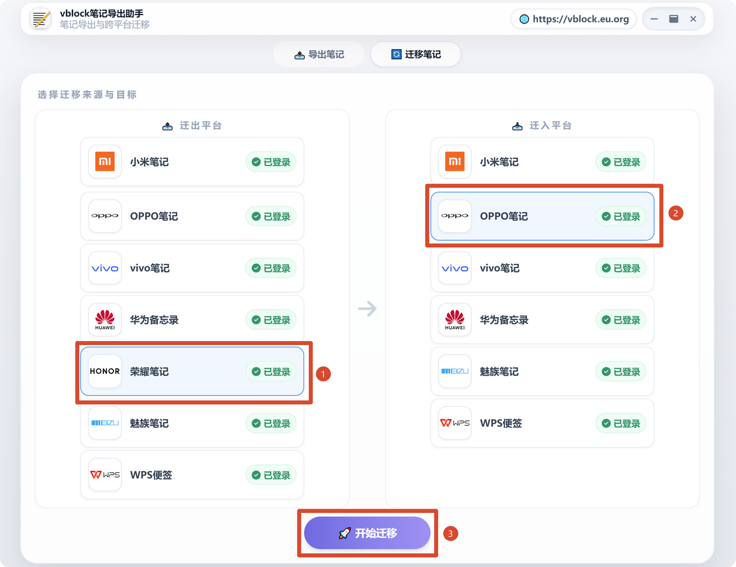Minimize the vblock window
Image resolution: width=736 pixels, height=567 pixels.
tap(654, 19)
